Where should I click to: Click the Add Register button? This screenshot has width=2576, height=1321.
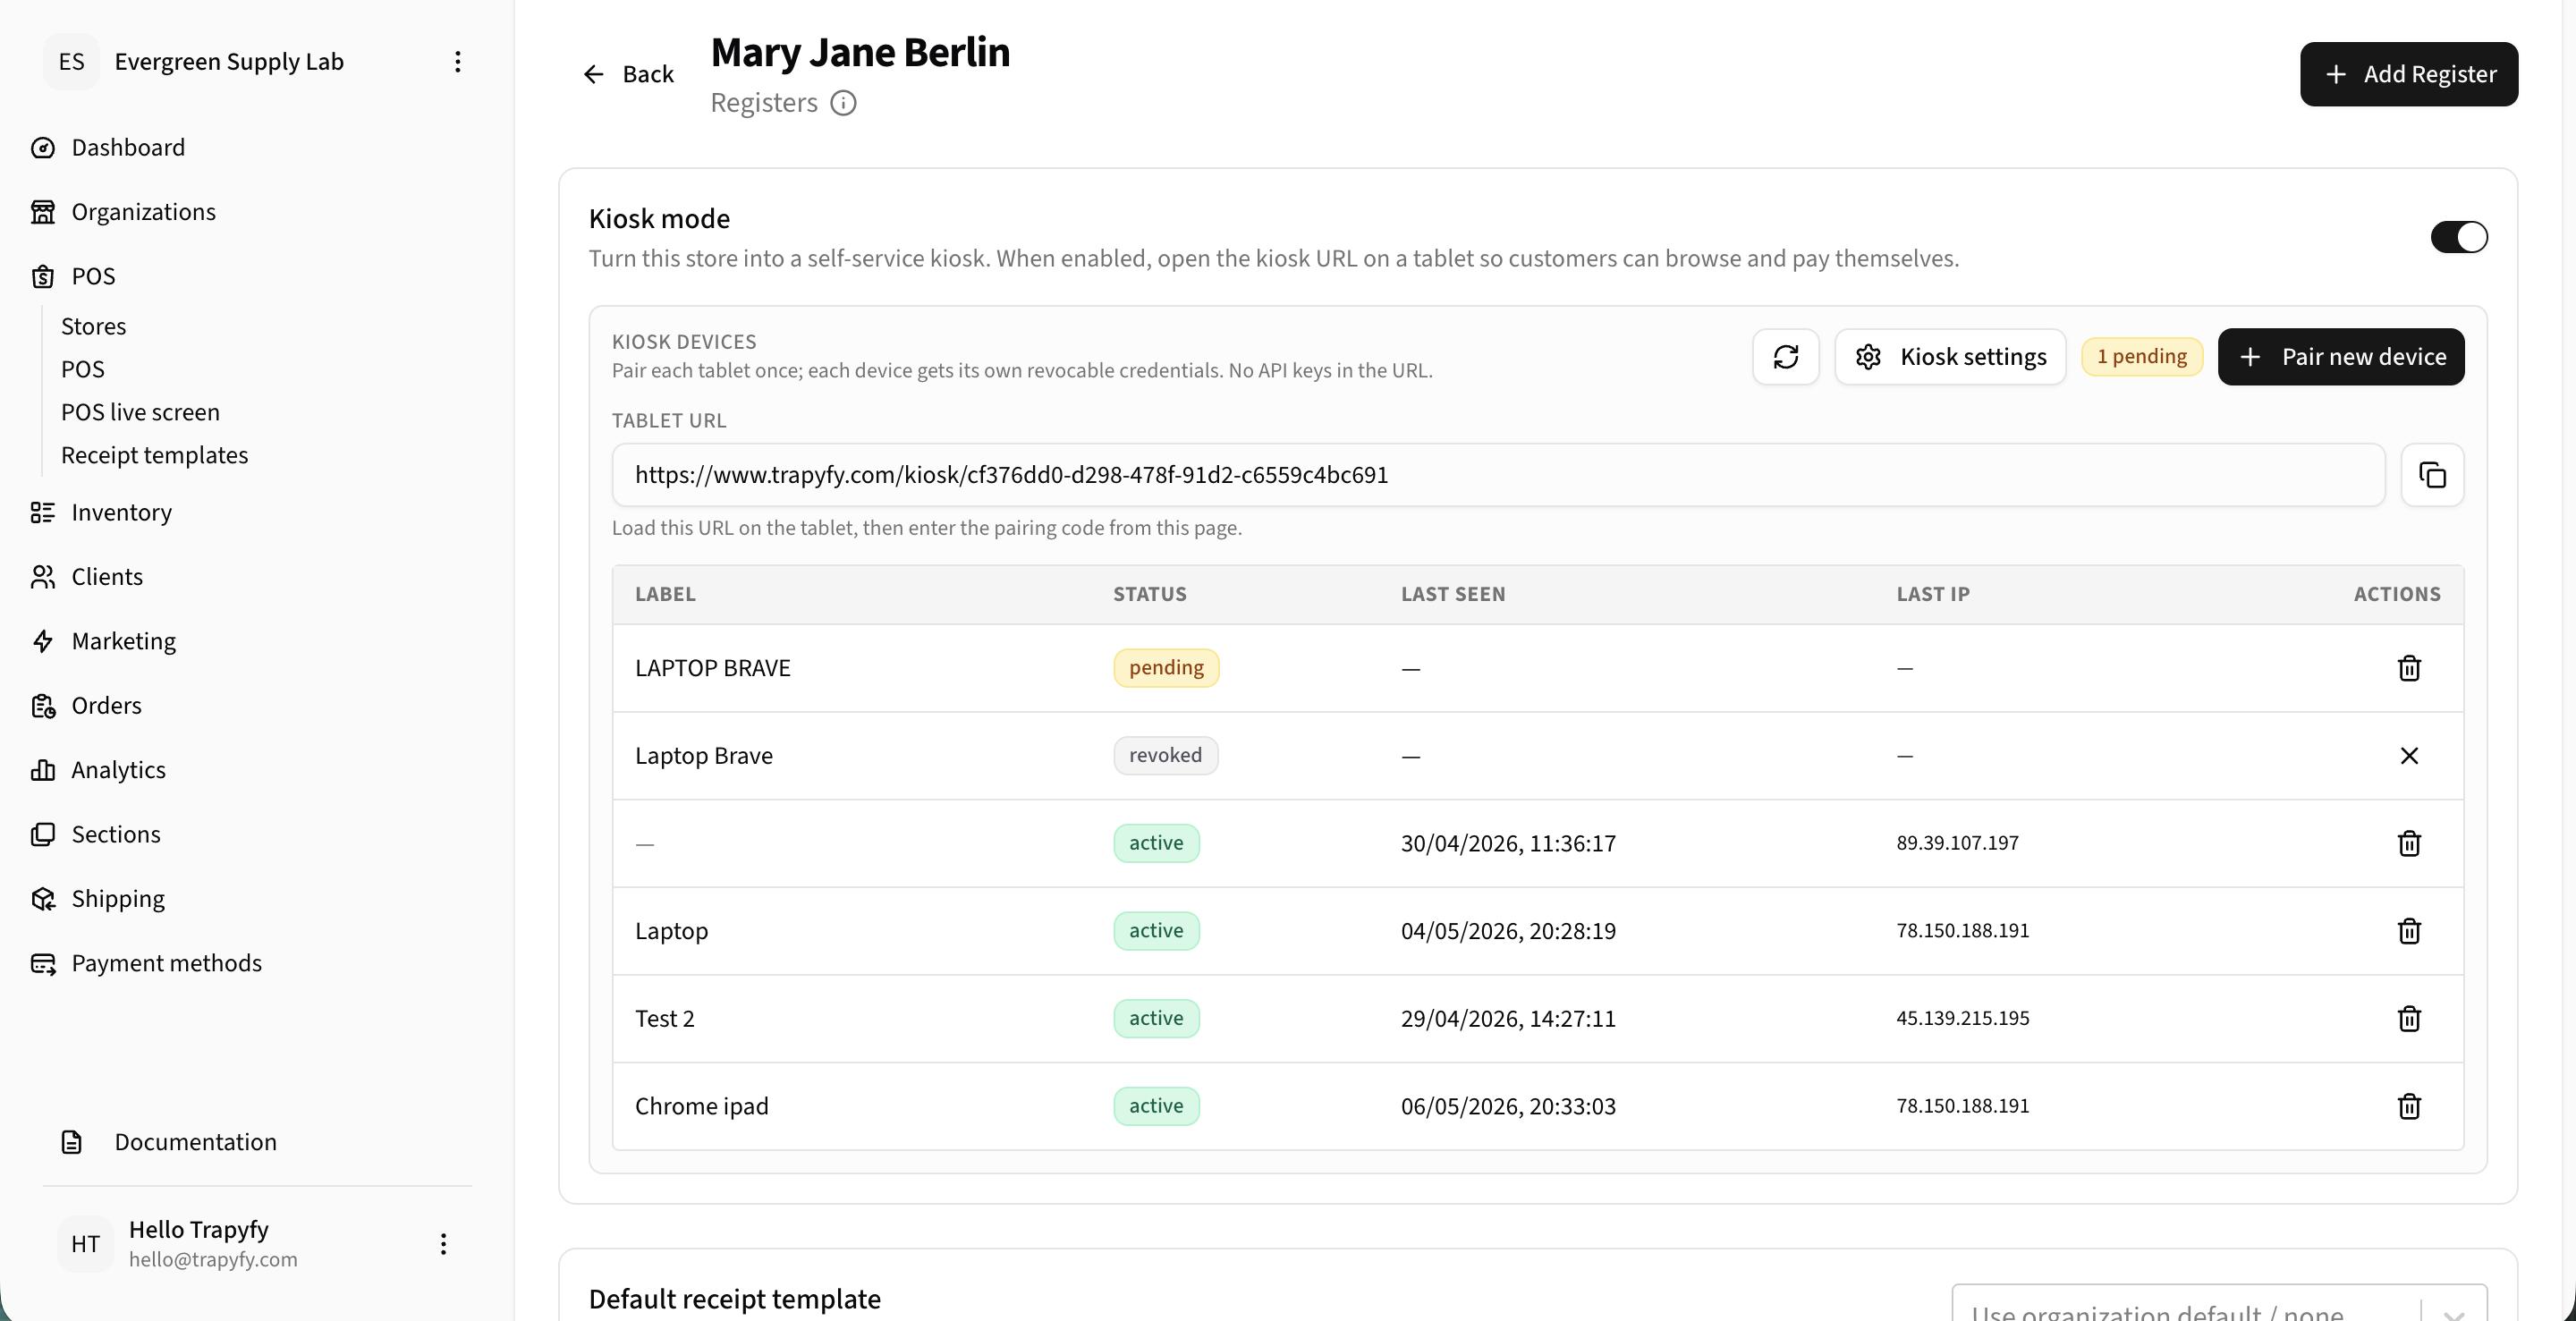coord(2408,74)
